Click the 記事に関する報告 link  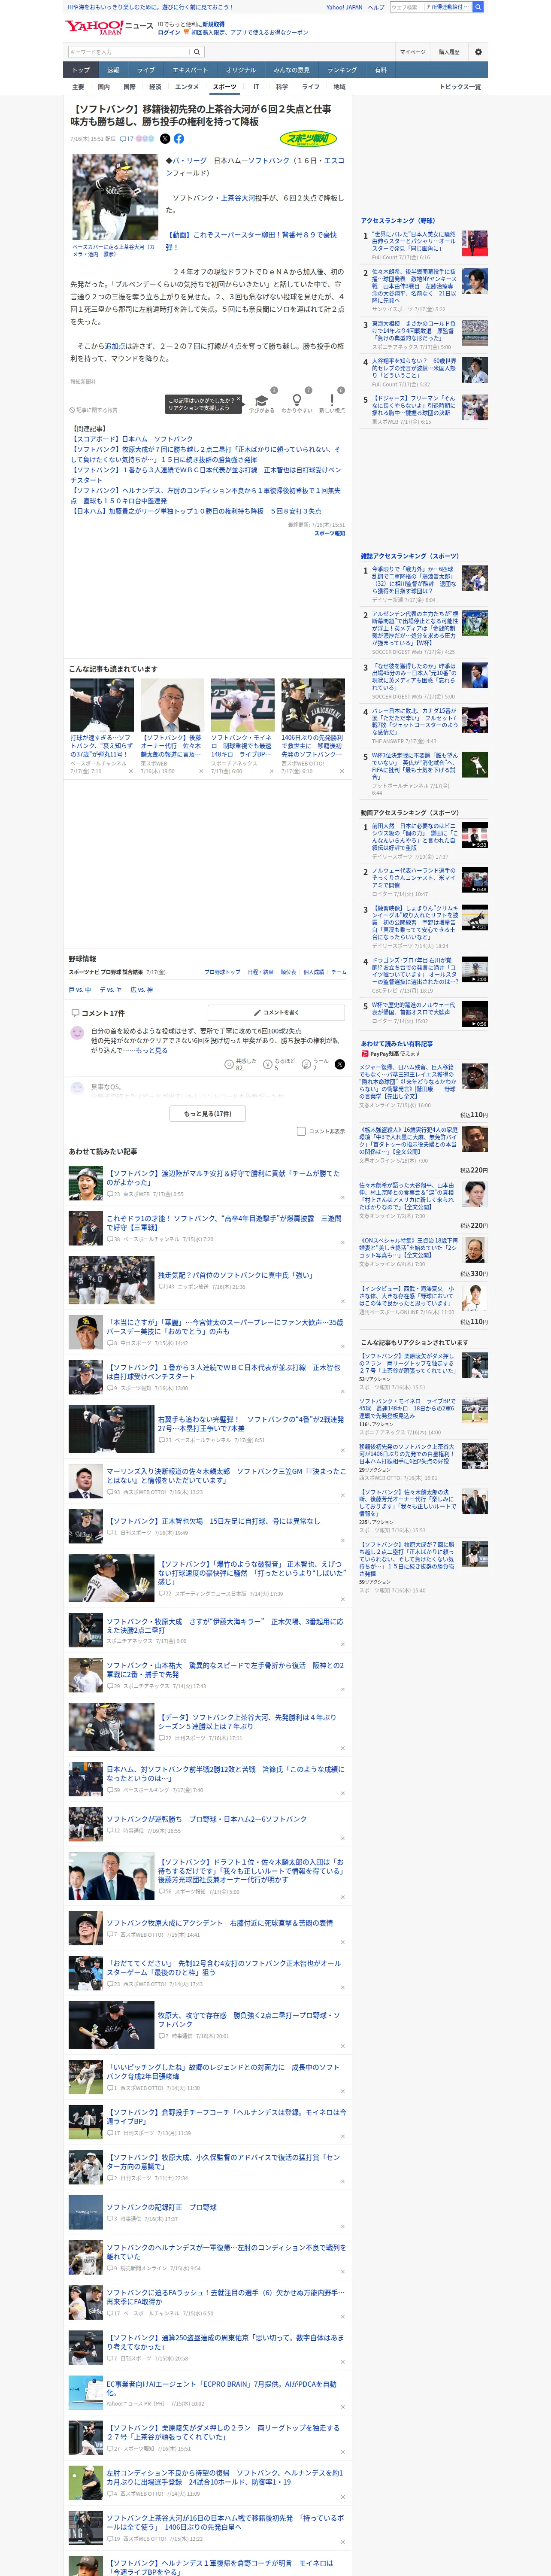tap(94, 410)
